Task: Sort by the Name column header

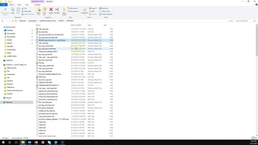Action: (x=38, y=25)
